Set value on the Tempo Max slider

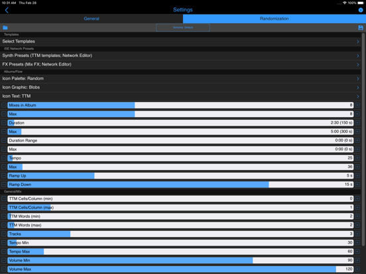[180, 251]
